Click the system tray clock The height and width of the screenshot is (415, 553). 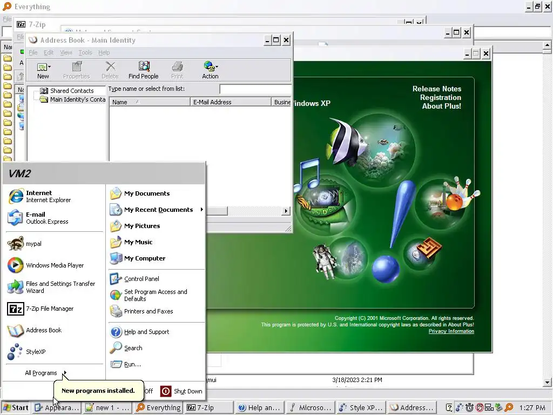pos(532,407)
